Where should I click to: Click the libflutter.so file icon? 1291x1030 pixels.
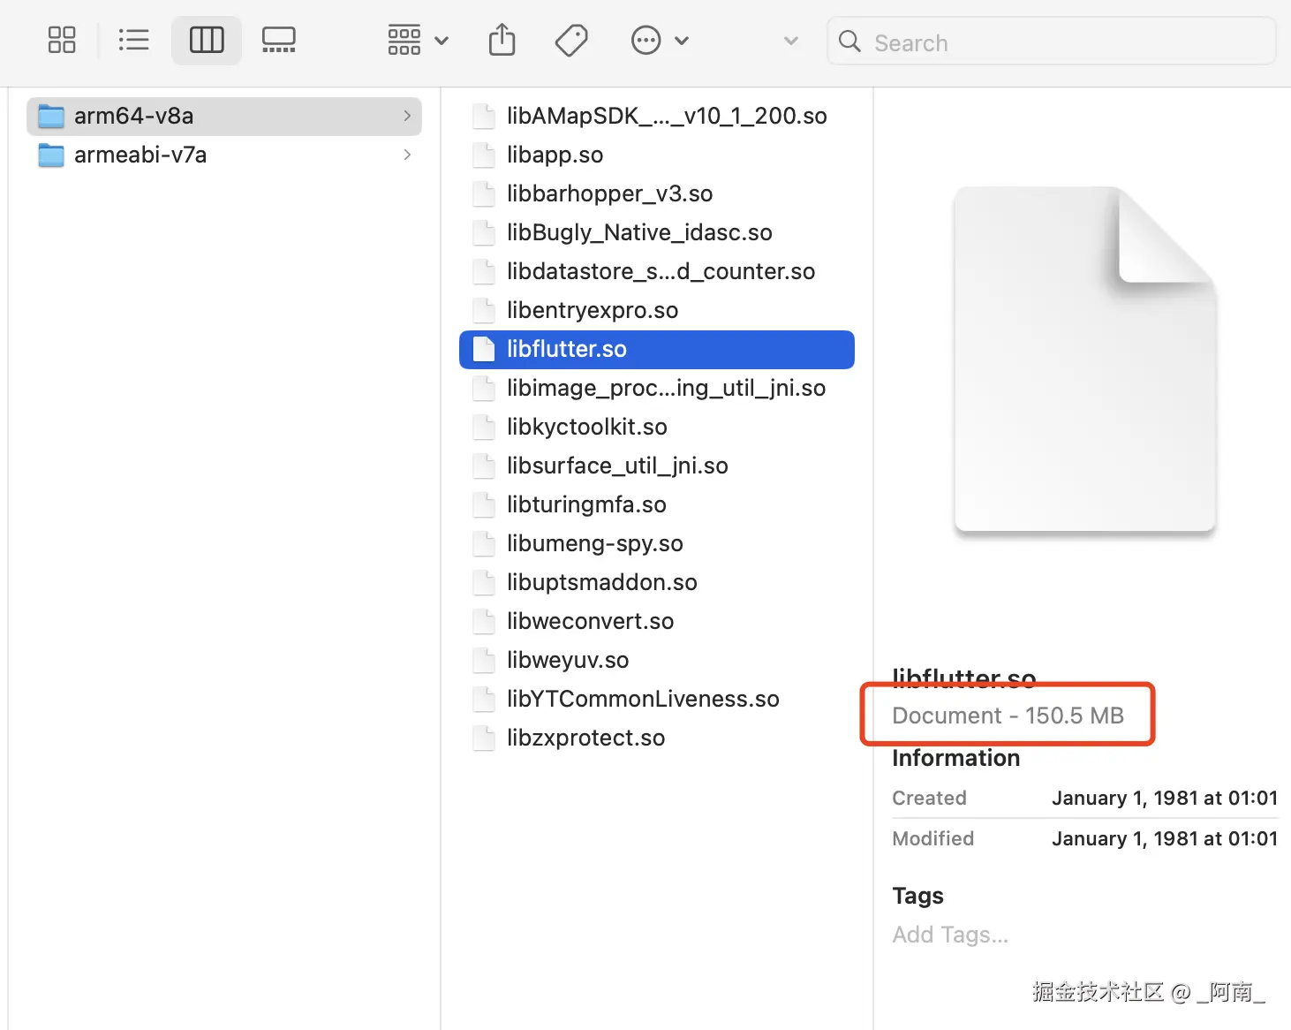[x=484, y=349]
